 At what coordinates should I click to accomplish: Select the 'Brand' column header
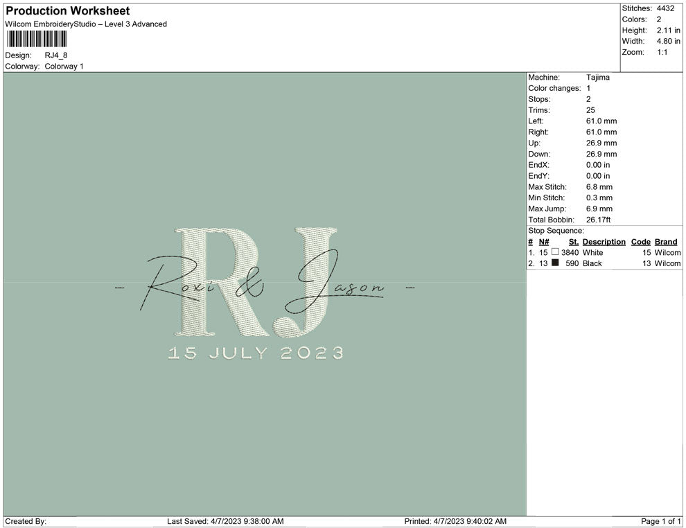[665, 242]
